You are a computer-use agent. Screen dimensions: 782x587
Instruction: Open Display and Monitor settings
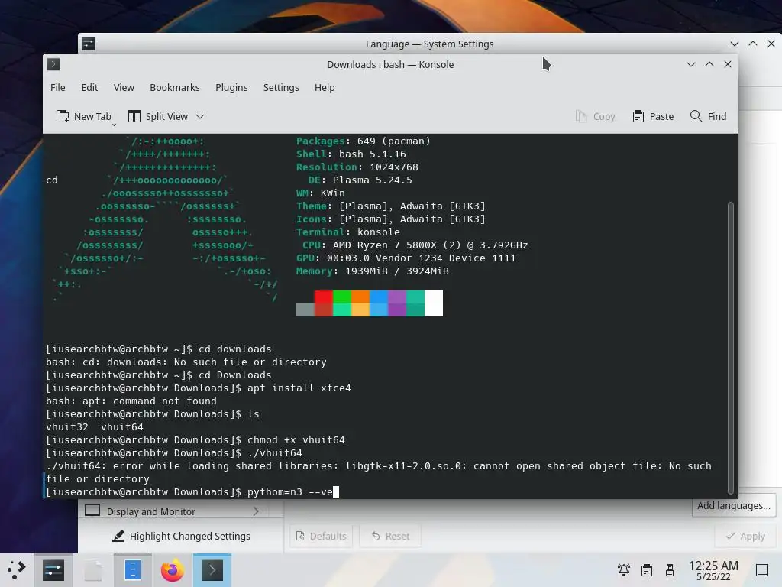pos(173,511)
